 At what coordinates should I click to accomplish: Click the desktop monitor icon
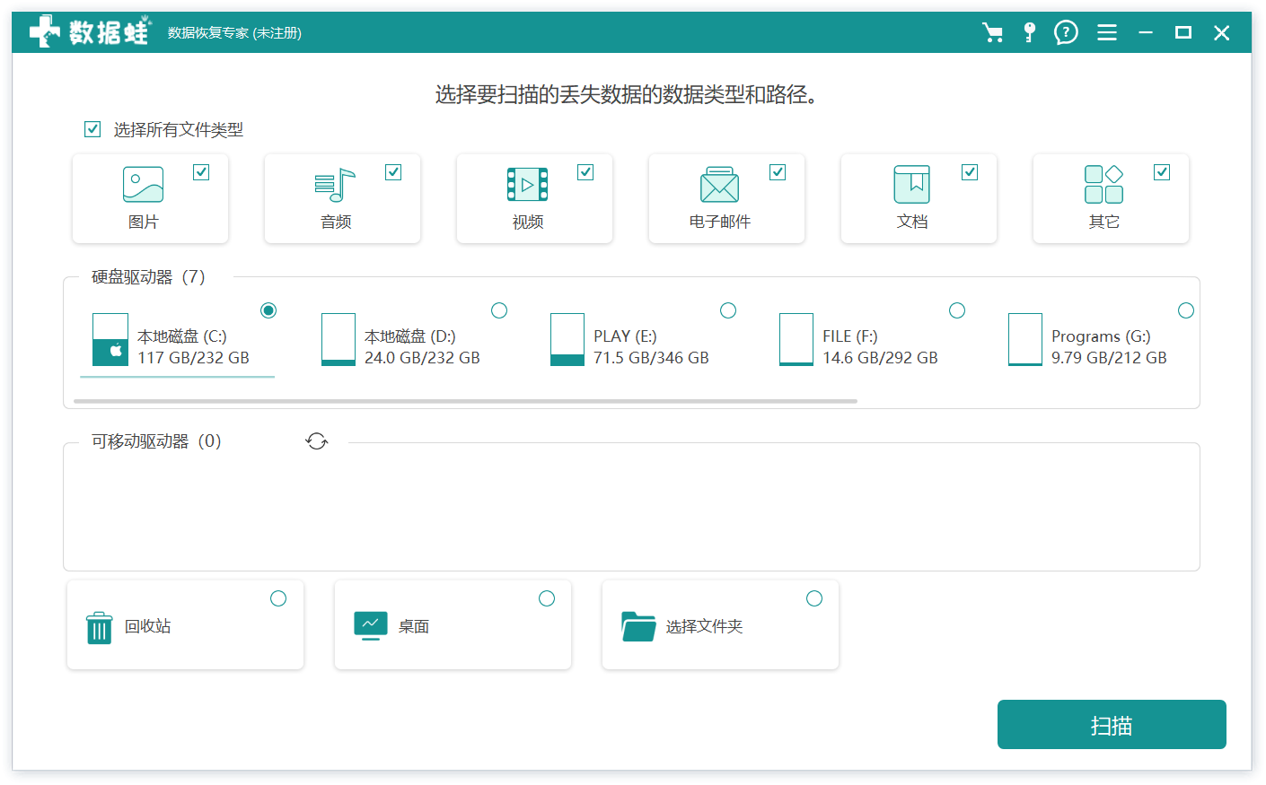click(371, 626)
